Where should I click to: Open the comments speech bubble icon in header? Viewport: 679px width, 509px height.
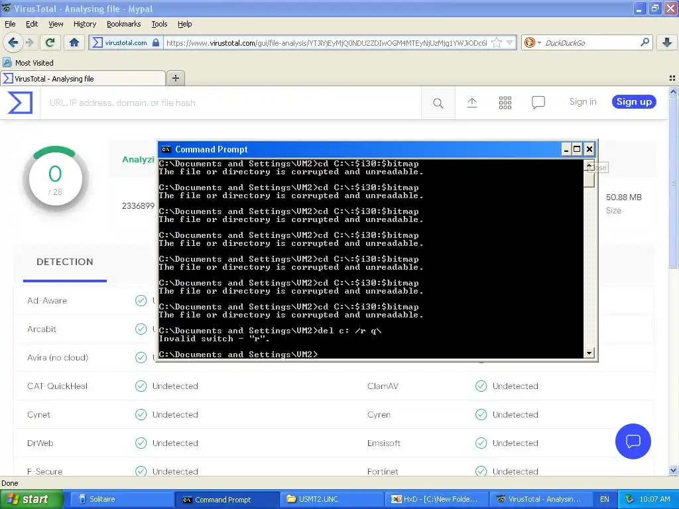[x=538, y=103]
